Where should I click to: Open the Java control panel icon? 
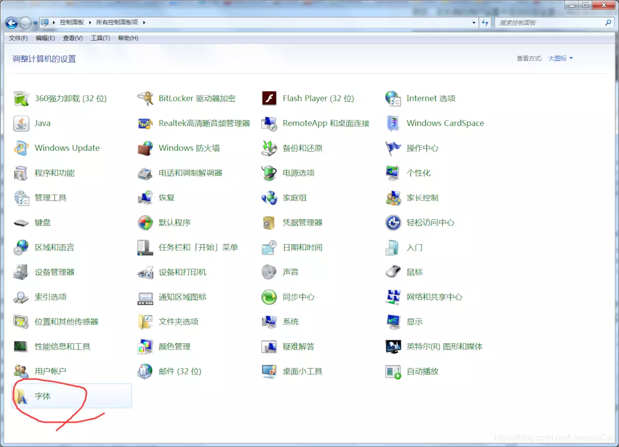pyautogui.click(x=21, y=123)
